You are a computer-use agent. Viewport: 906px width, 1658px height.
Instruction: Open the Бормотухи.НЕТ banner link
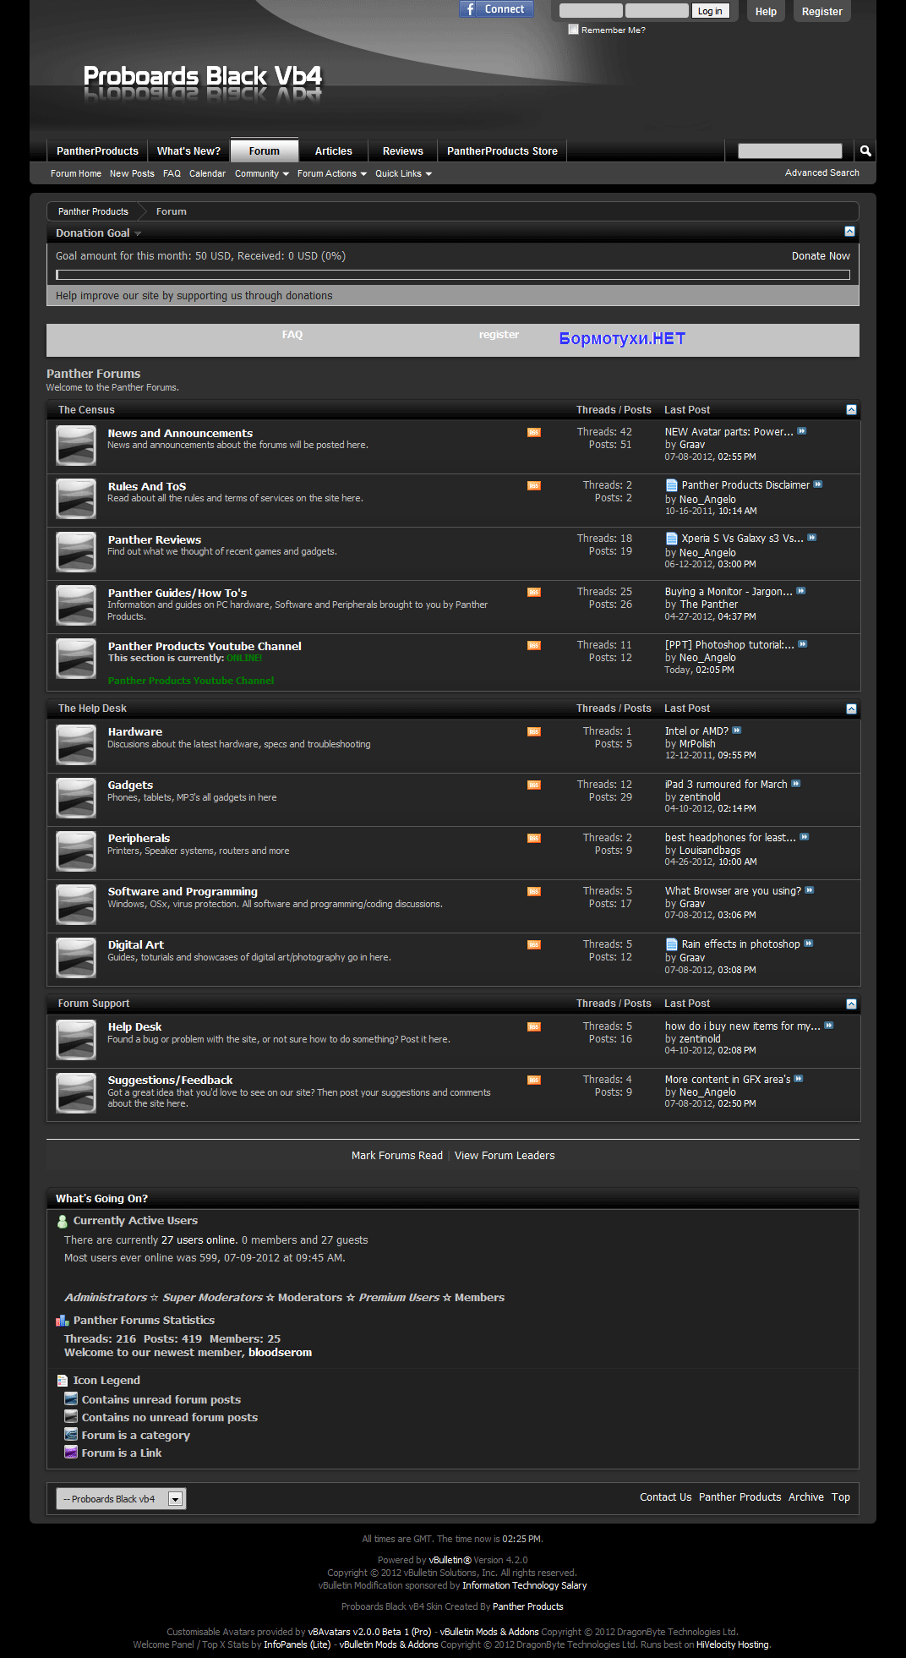(622, 338)
